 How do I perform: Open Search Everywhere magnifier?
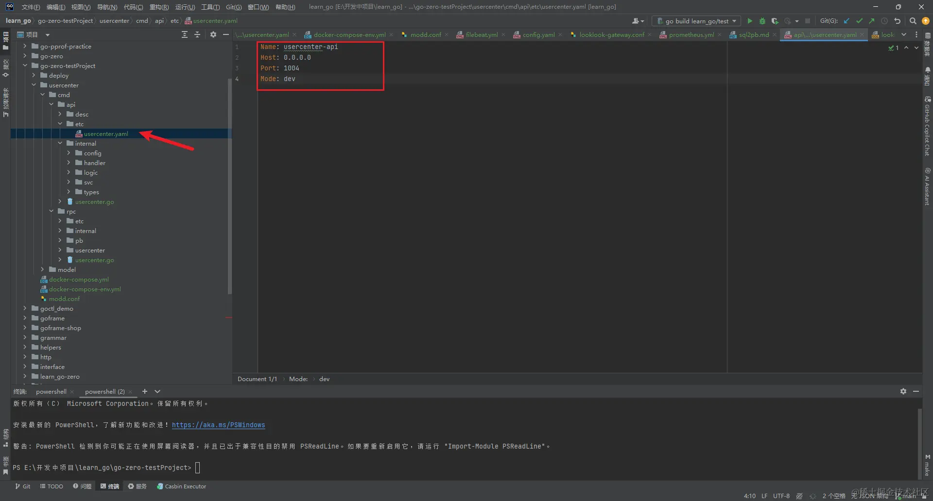coord(913,21)
